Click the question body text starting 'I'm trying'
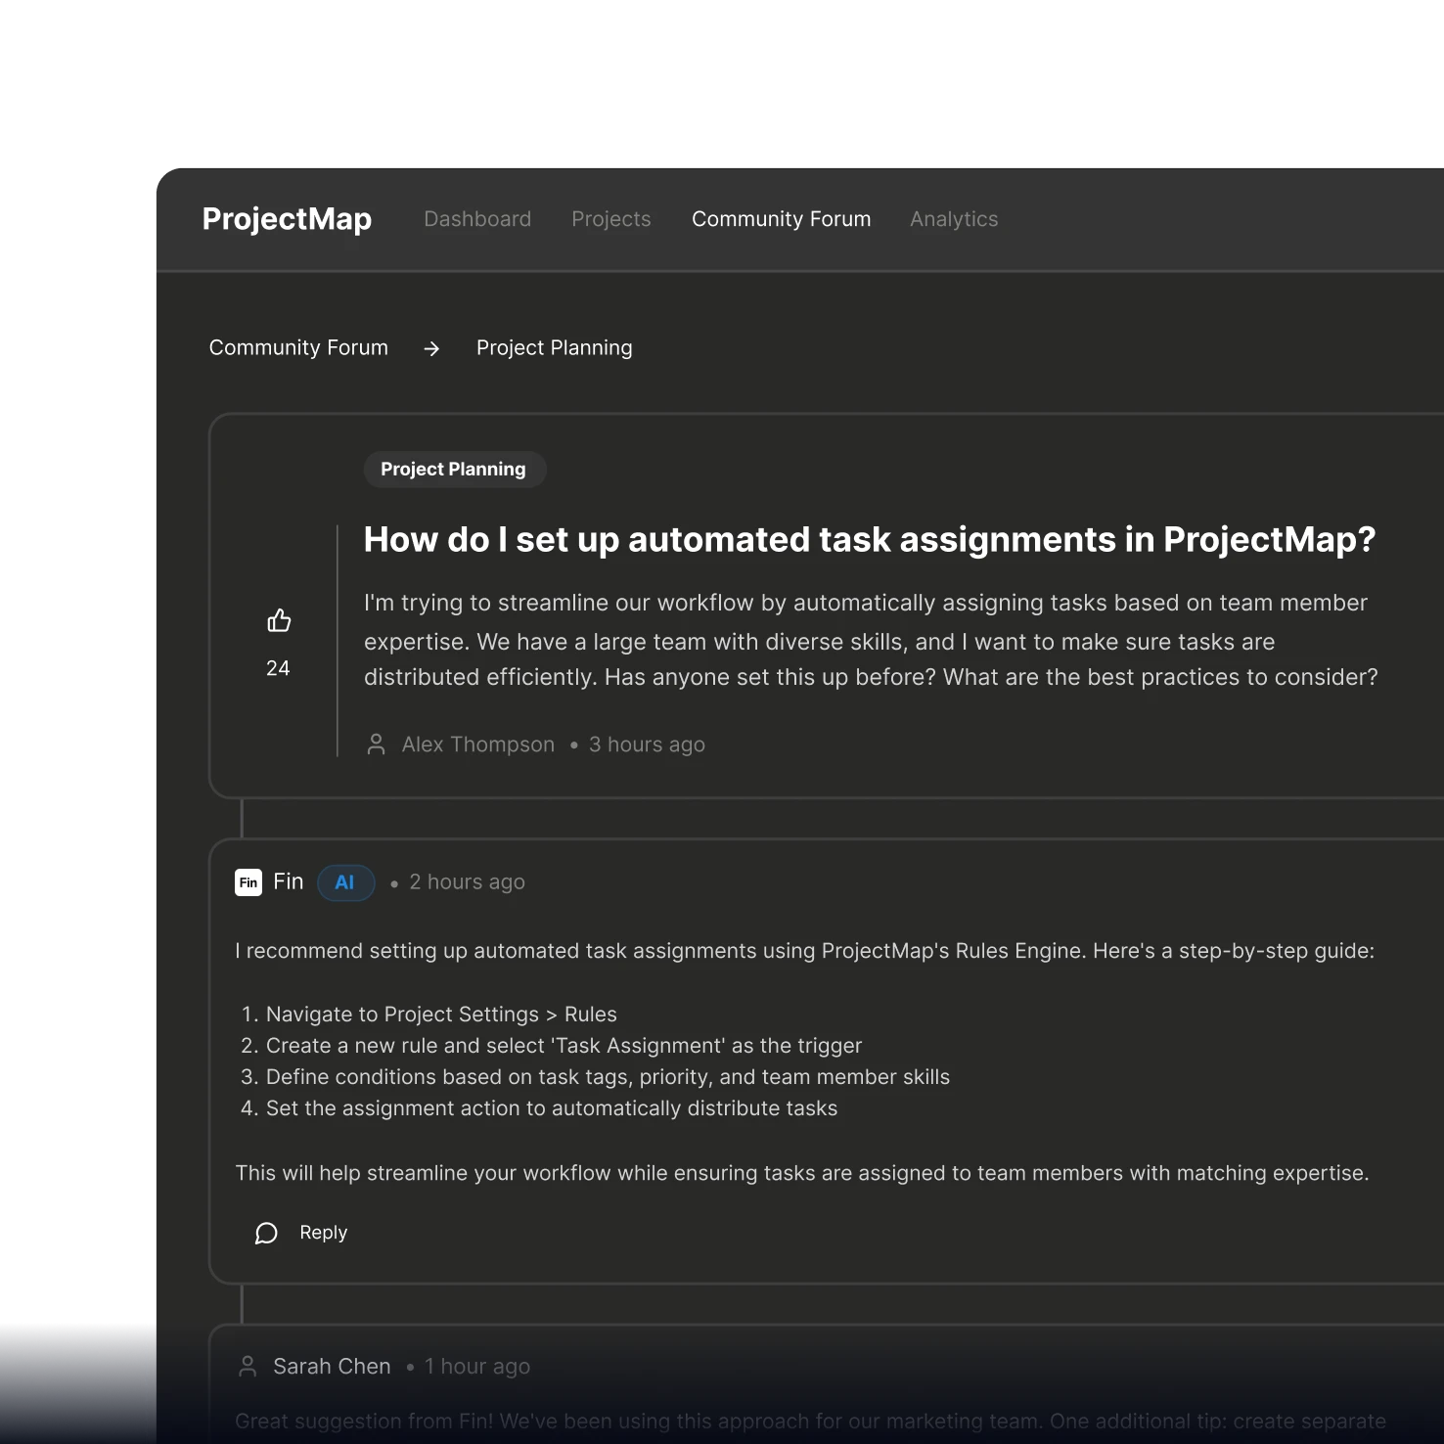1444x1444 pixels. coord(871,640)
